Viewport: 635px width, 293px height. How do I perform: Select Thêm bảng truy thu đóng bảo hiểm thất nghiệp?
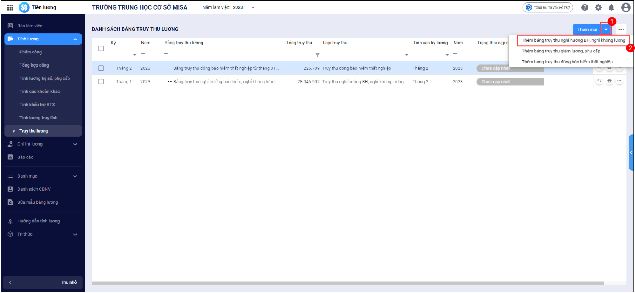(x=567, y=62)
